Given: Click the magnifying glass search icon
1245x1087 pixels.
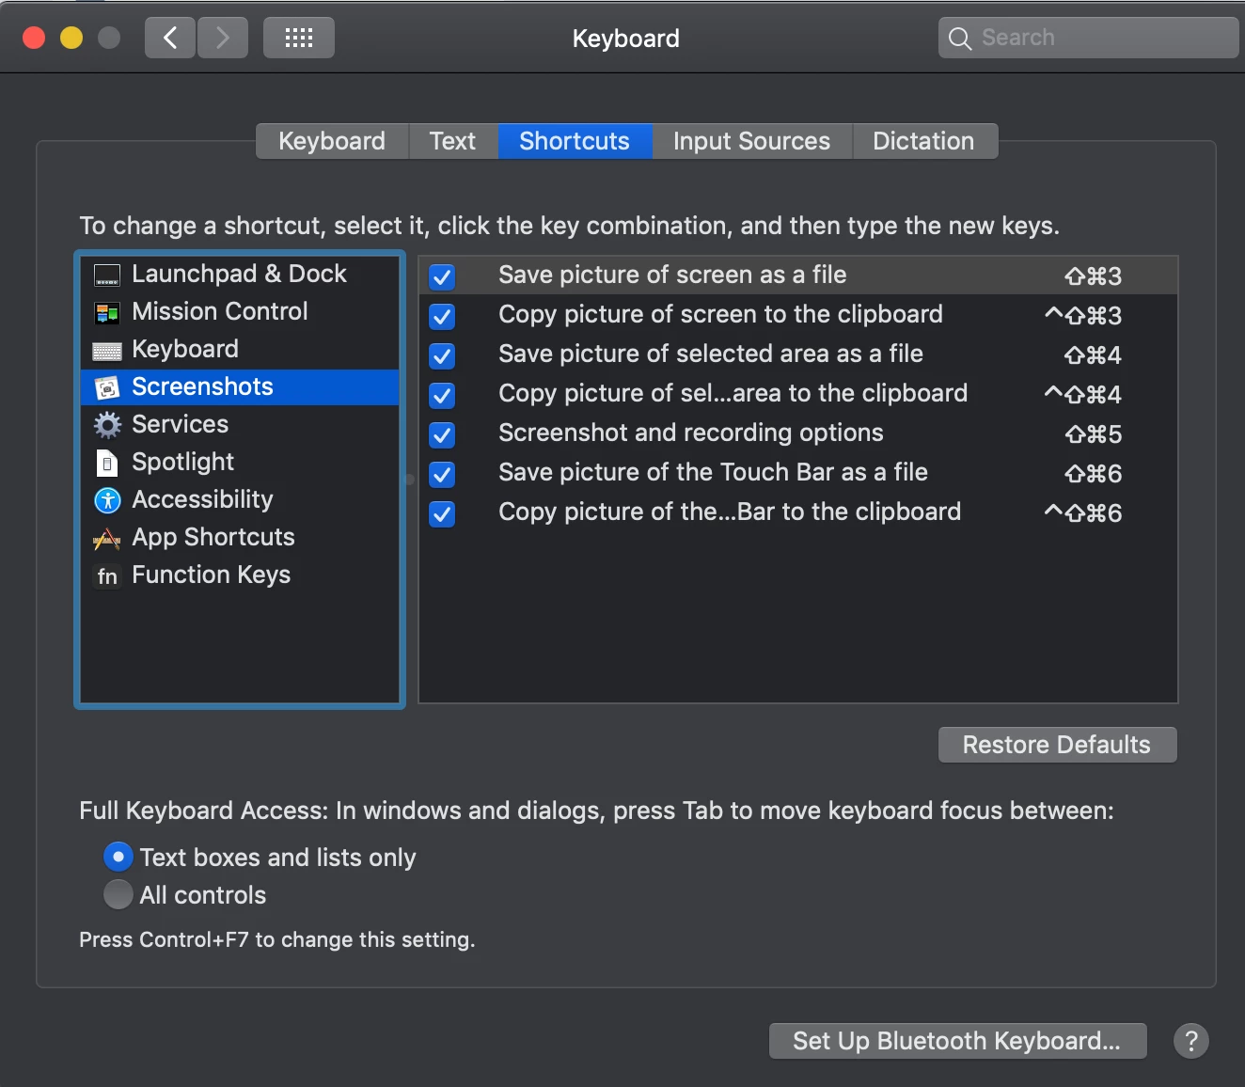Looking at the screenshot, I should click(x=959, y=39).
